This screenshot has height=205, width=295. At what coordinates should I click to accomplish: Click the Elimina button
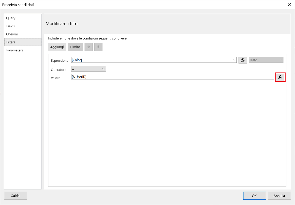point(75,47)
